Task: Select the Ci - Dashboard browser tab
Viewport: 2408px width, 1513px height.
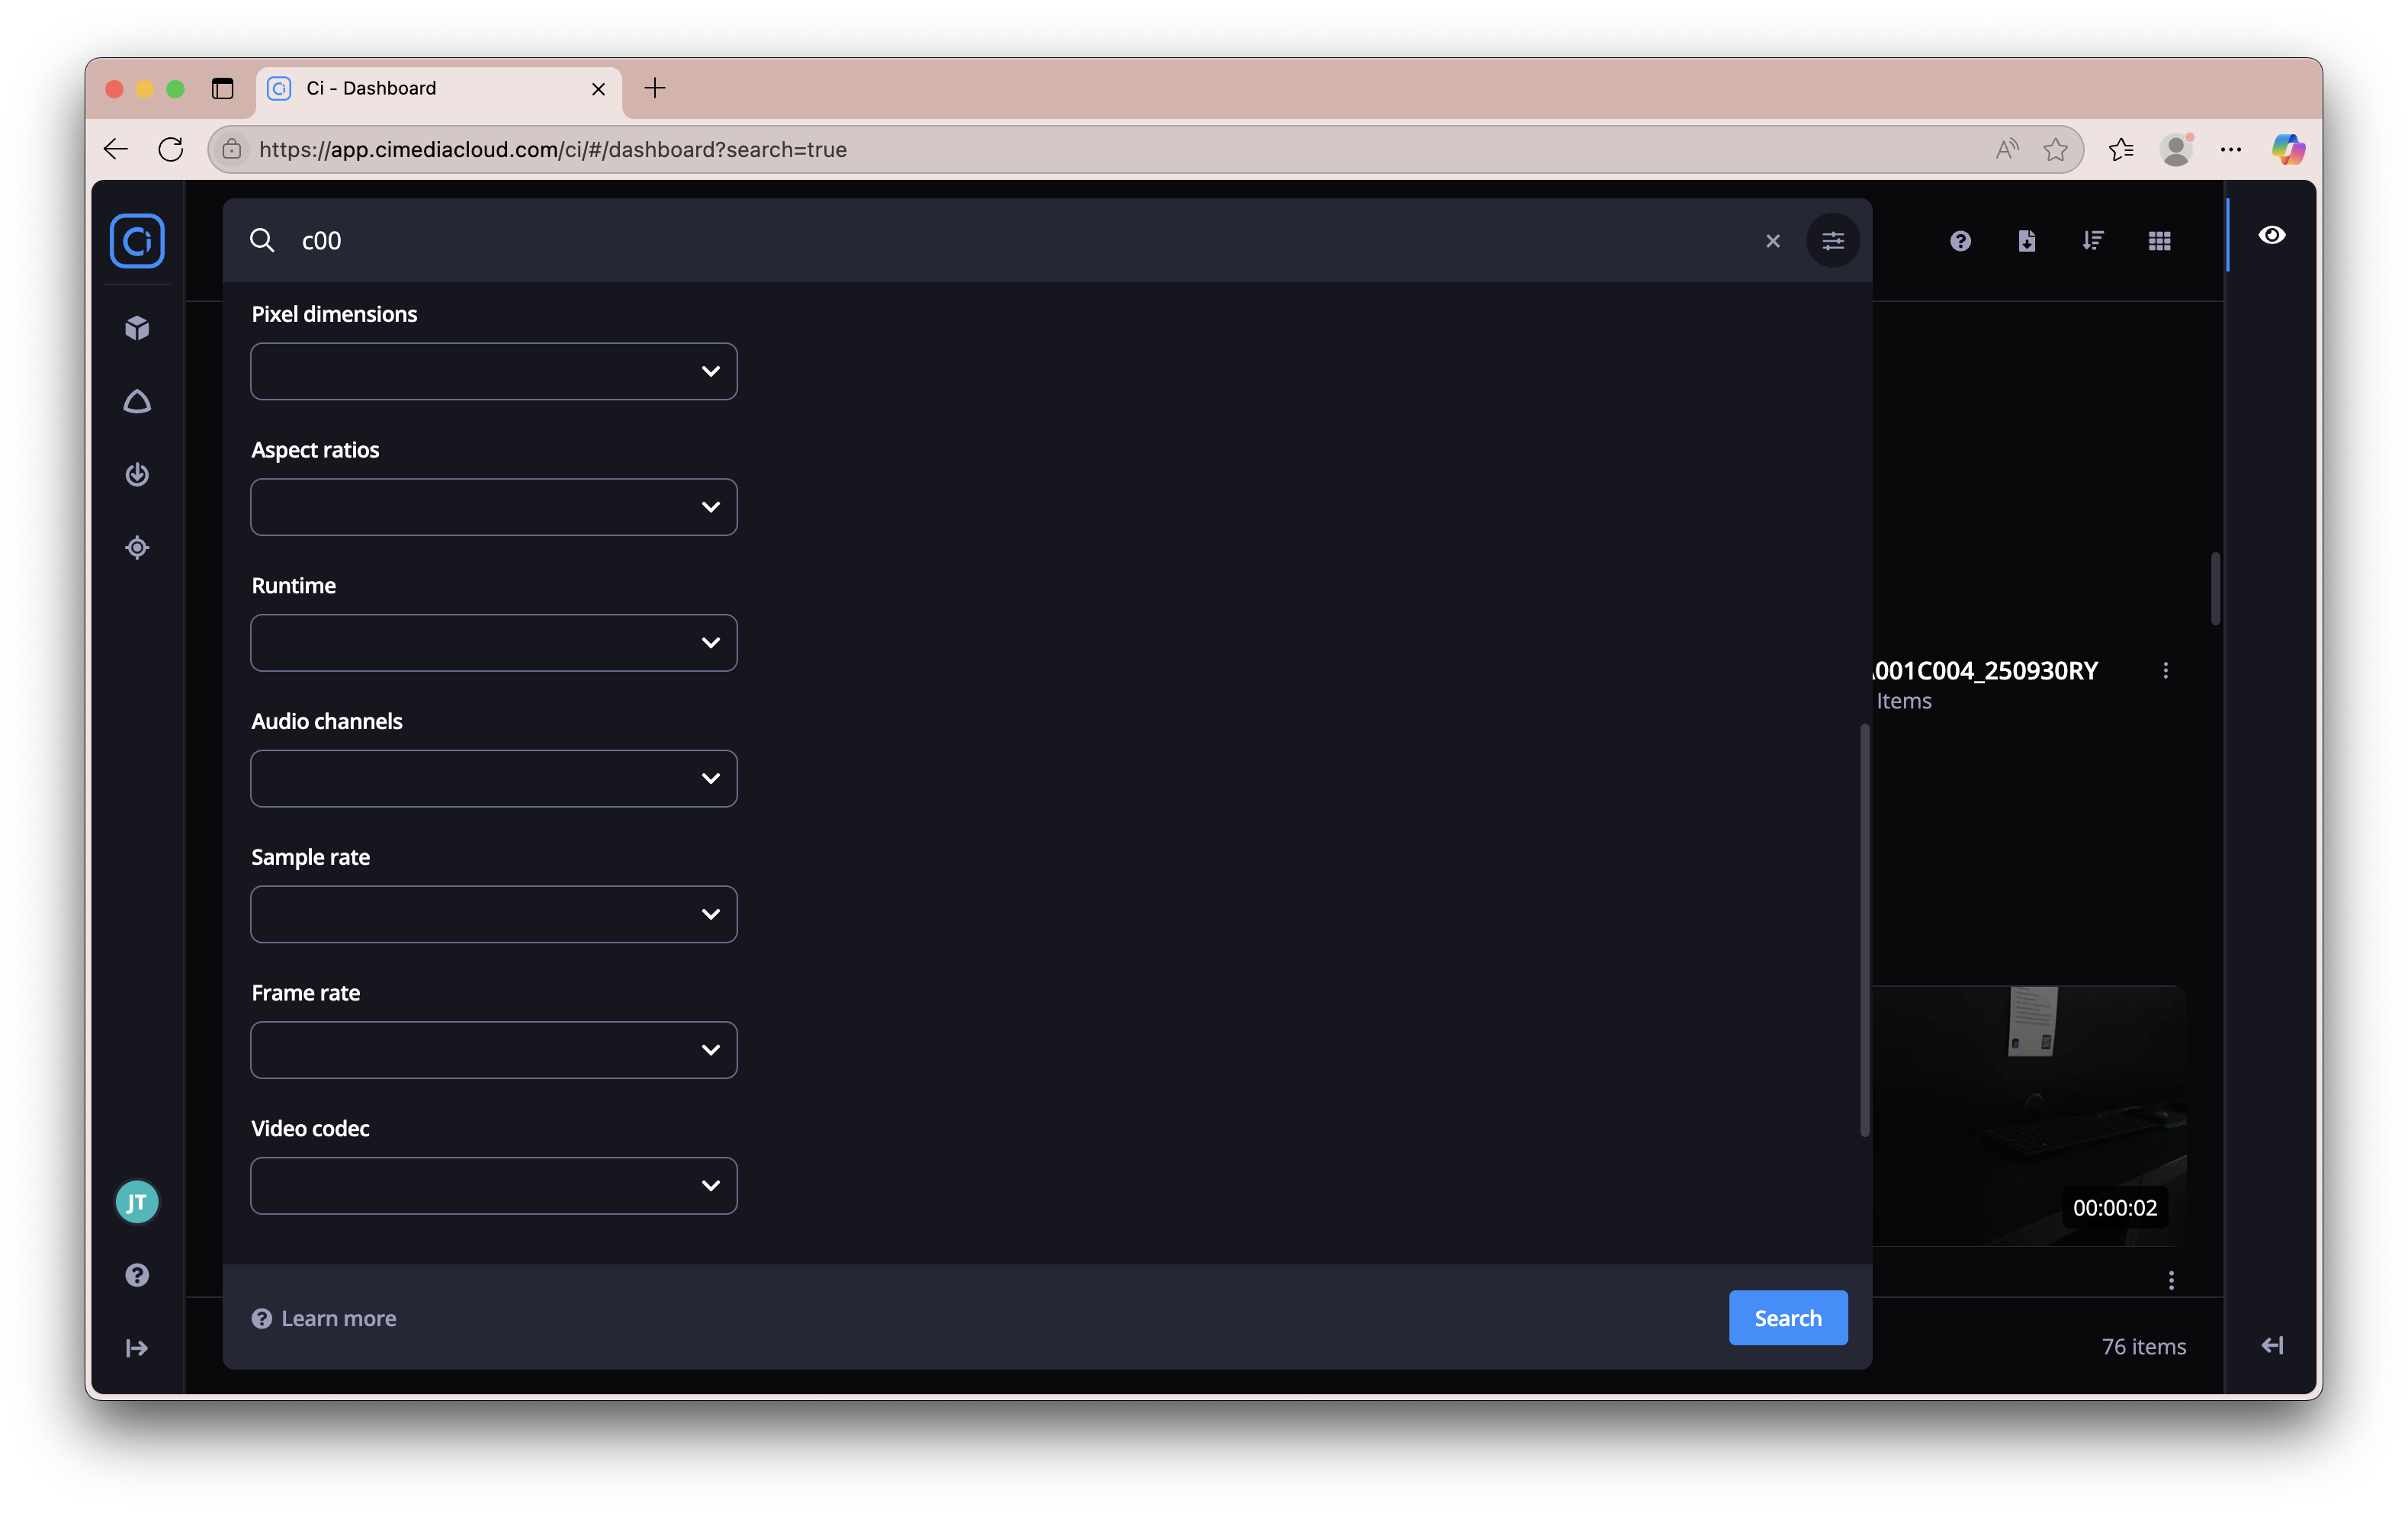Action: (x=438, y=88)
